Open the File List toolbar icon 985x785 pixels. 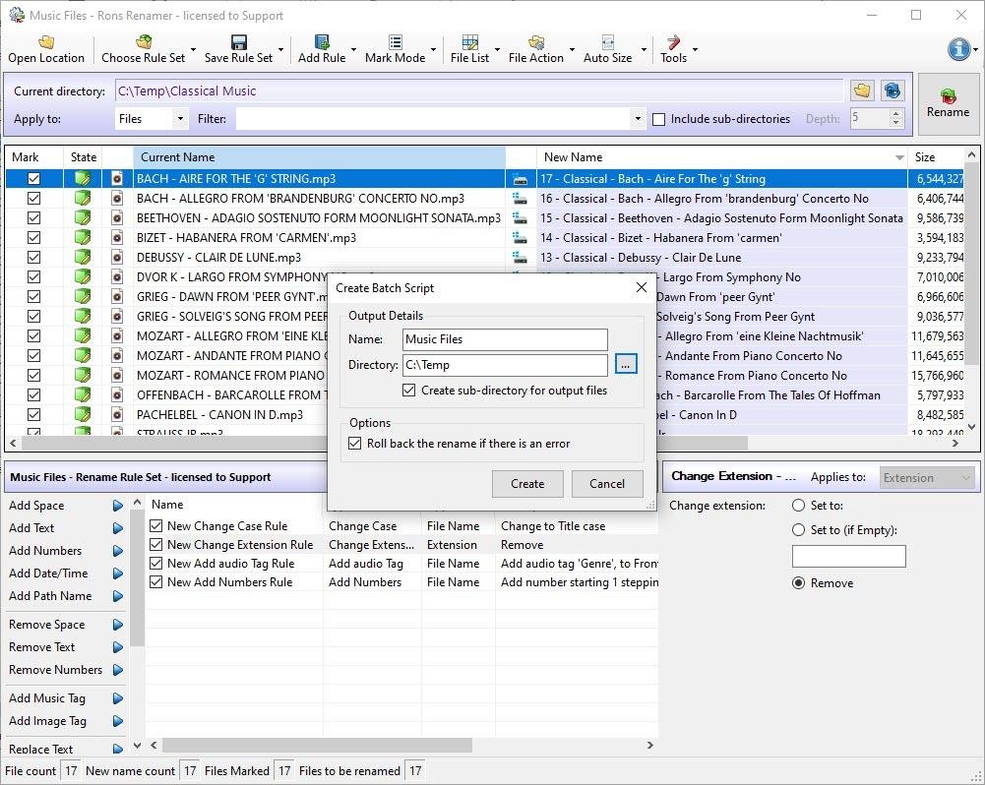[x=469, y=42]
